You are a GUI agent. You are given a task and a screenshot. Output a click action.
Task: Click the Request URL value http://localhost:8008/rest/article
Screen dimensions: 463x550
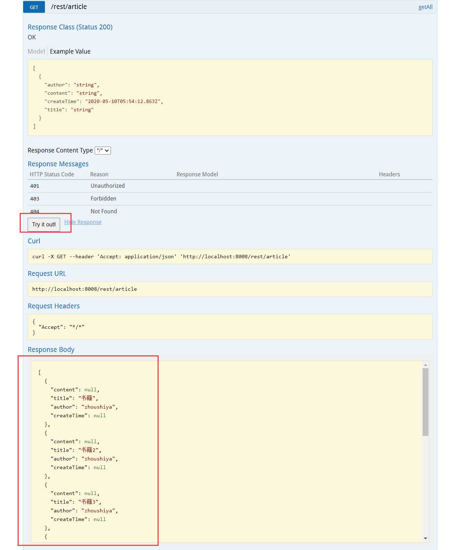[85, 289]
